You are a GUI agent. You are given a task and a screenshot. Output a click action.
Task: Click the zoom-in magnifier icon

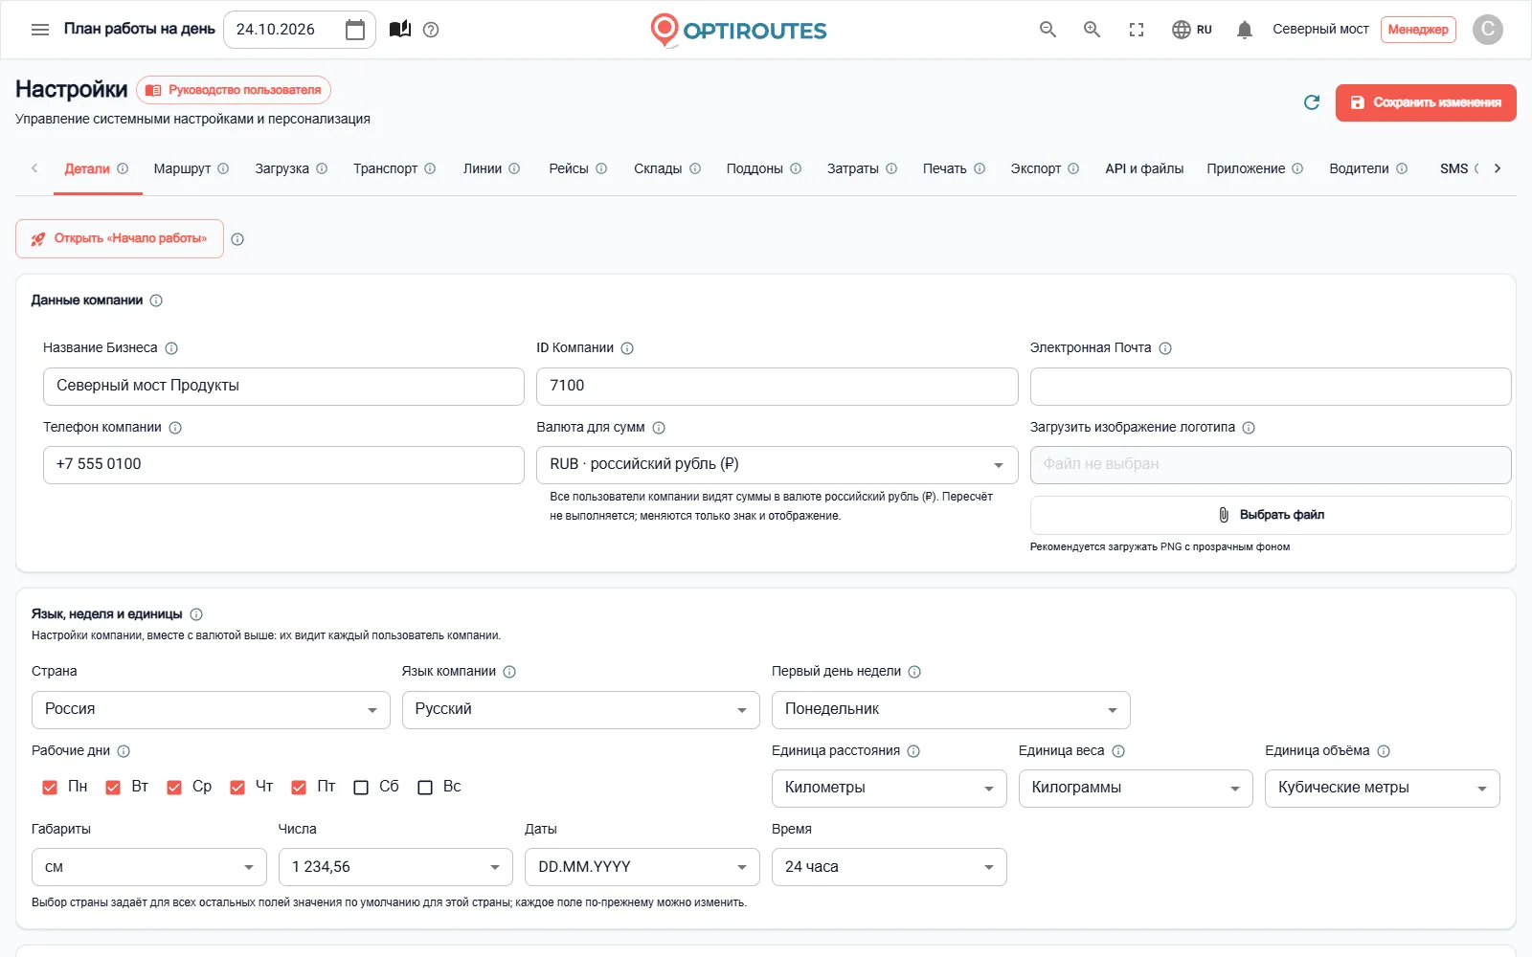(x=1092, y=30)
